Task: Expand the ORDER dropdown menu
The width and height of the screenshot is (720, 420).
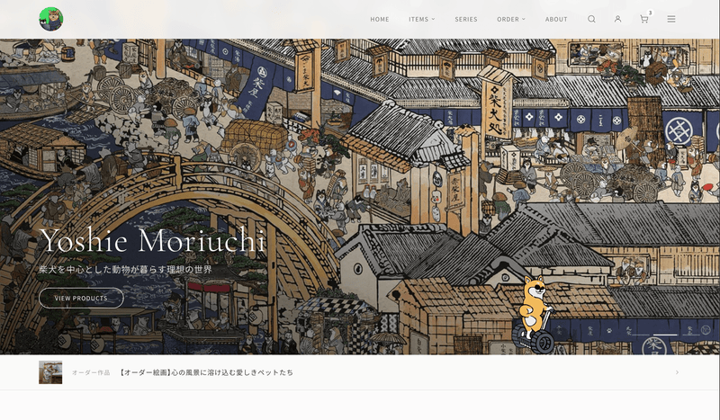Action: tap(510, 19)
